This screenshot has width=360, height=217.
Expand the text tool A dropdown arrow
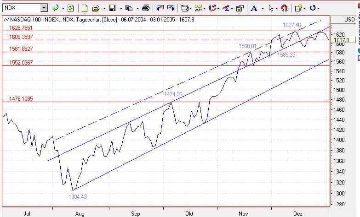(263, 9)
